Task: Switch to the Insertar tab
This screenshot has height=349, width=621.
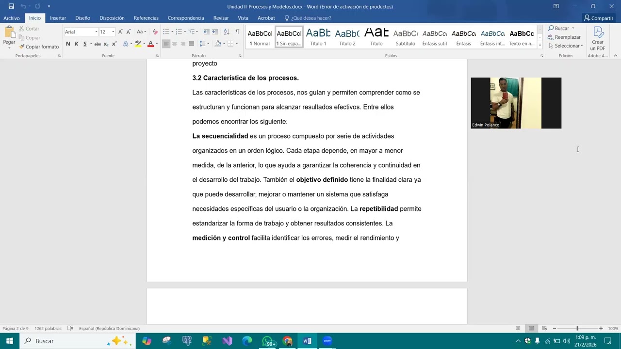Action: 58,18
